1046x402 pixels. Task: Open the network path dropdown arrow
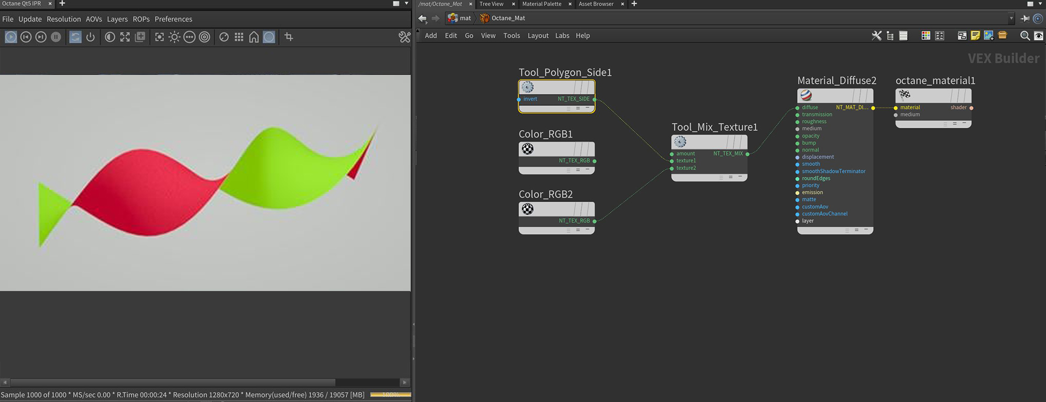1011,18
